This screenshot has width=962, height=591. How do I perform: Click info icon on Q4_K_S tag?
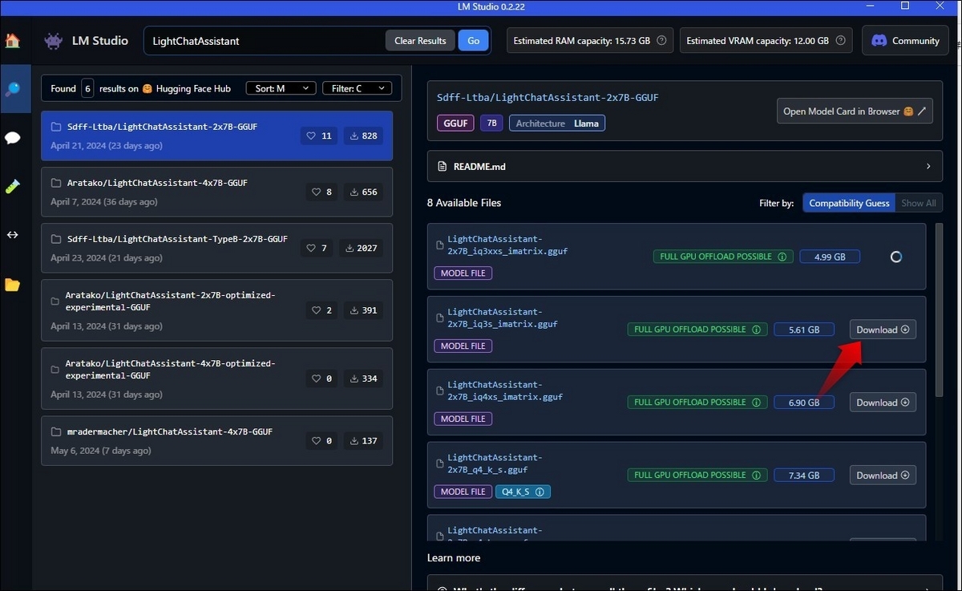[x=540, y=492]
